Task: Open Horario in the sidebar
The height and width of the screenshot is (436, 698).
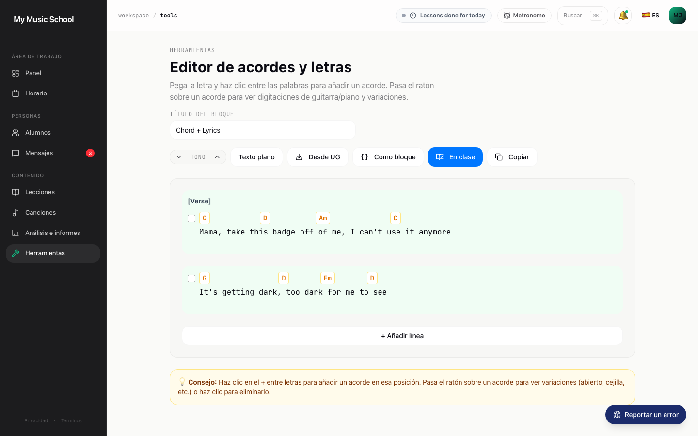Action: click(53, 93)
